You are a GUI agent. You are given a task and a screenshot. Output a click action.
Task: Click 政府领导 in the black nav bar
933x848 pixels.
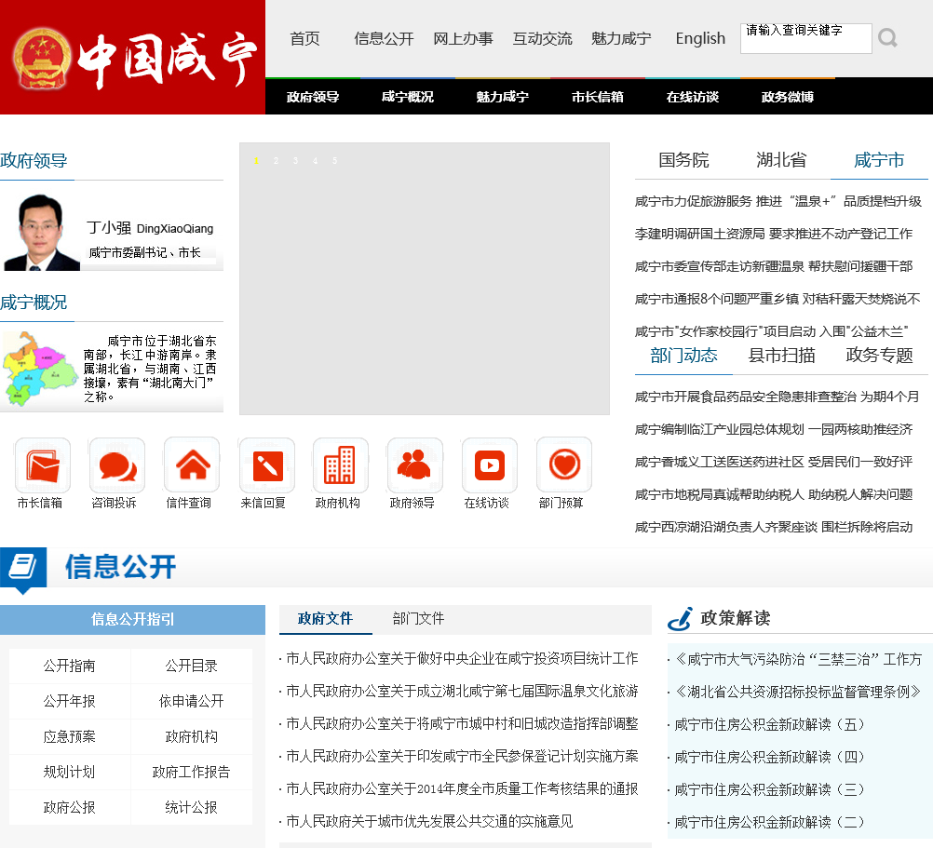[x=313, y=97]
